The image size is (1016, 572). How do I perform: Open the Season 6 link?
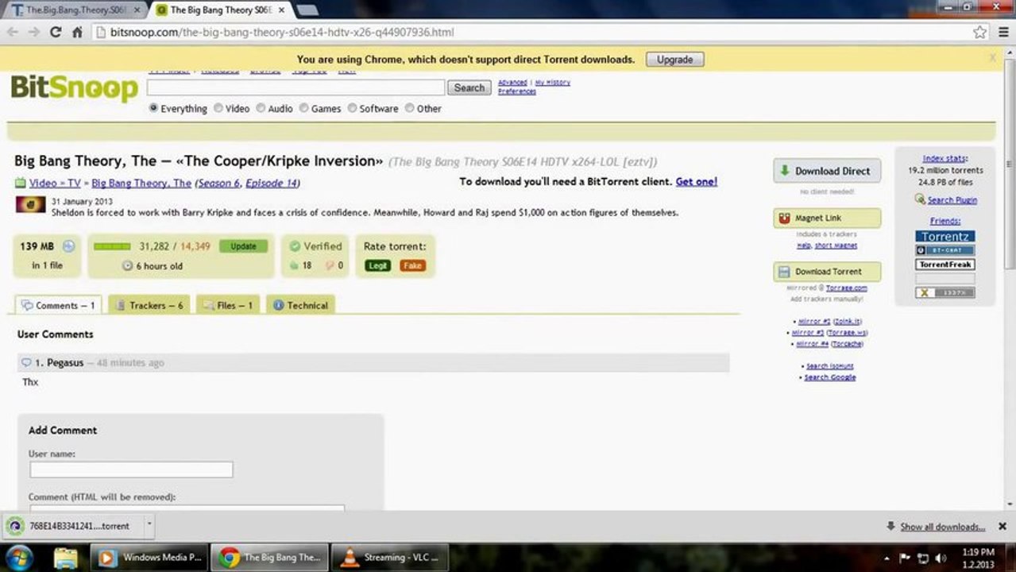218,184
